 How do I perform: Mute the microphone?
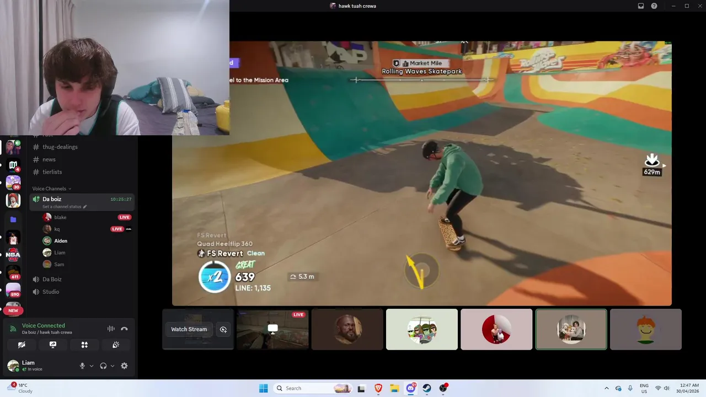(x=82, y=366)
